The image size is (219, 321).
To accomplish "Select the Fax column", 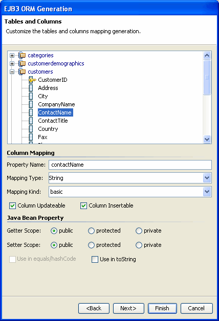I will (x=42, y=137).
